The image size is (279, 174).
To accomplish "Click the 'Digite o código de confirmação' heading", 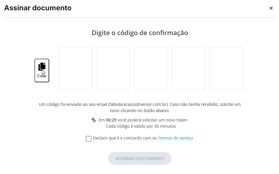I will 140,33.
